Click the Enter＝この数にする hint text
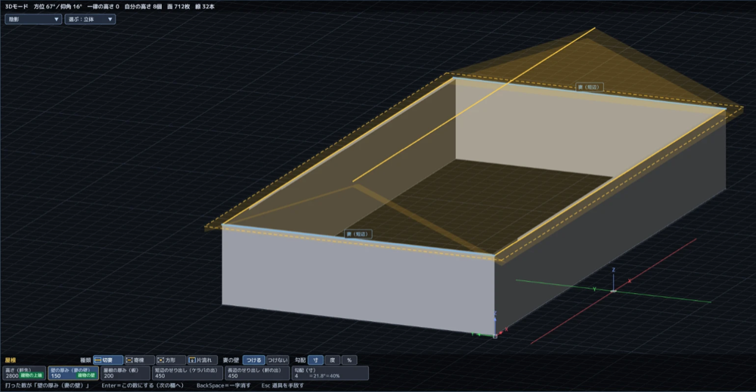 click(x=142, y=386)
